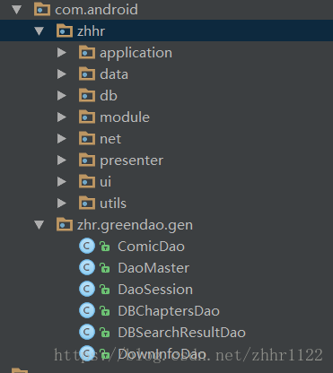Select the utils package label
The width and height of the screenshot is (333, 373).
[113, 204]
